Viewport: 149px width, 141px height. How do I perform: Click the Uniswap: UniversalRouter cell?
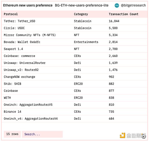25,63
